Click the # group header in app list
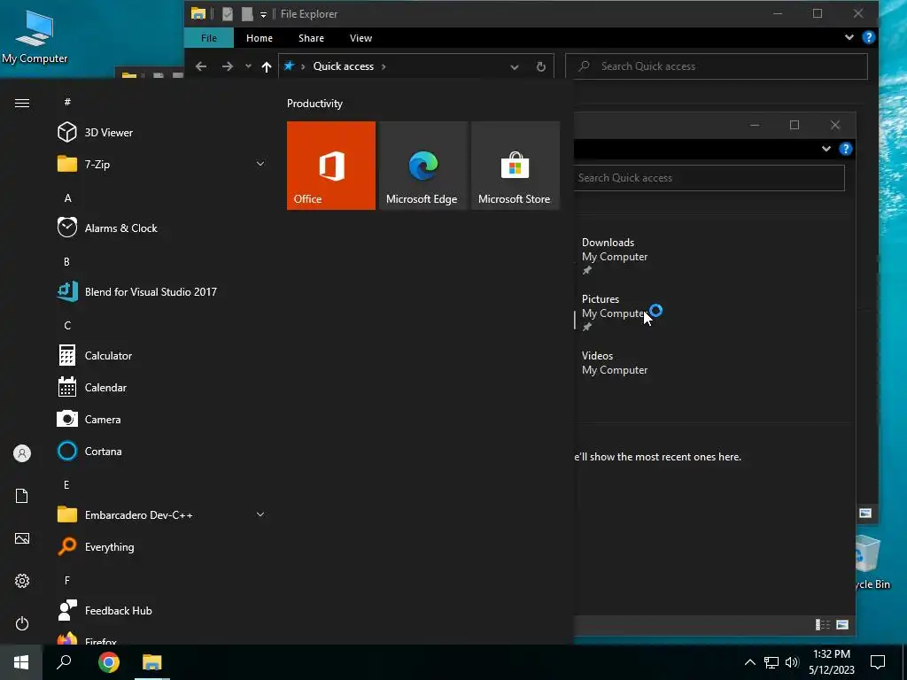Image resolution: width=907 pixels, height=680 pixels. [x=67, y=102]
